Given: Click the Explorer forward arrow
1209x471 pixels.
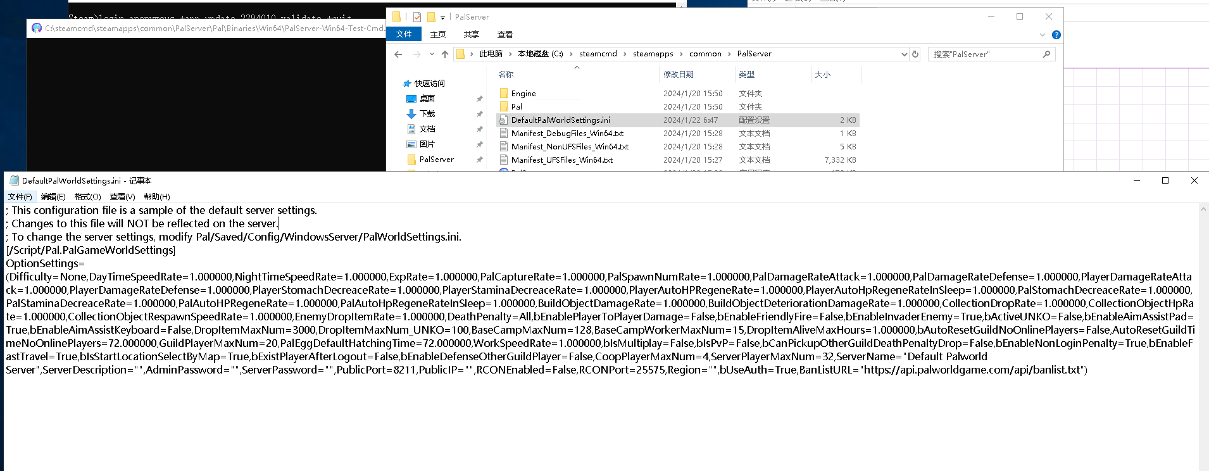Looking at the screenshot, I should tap(417, 54).
